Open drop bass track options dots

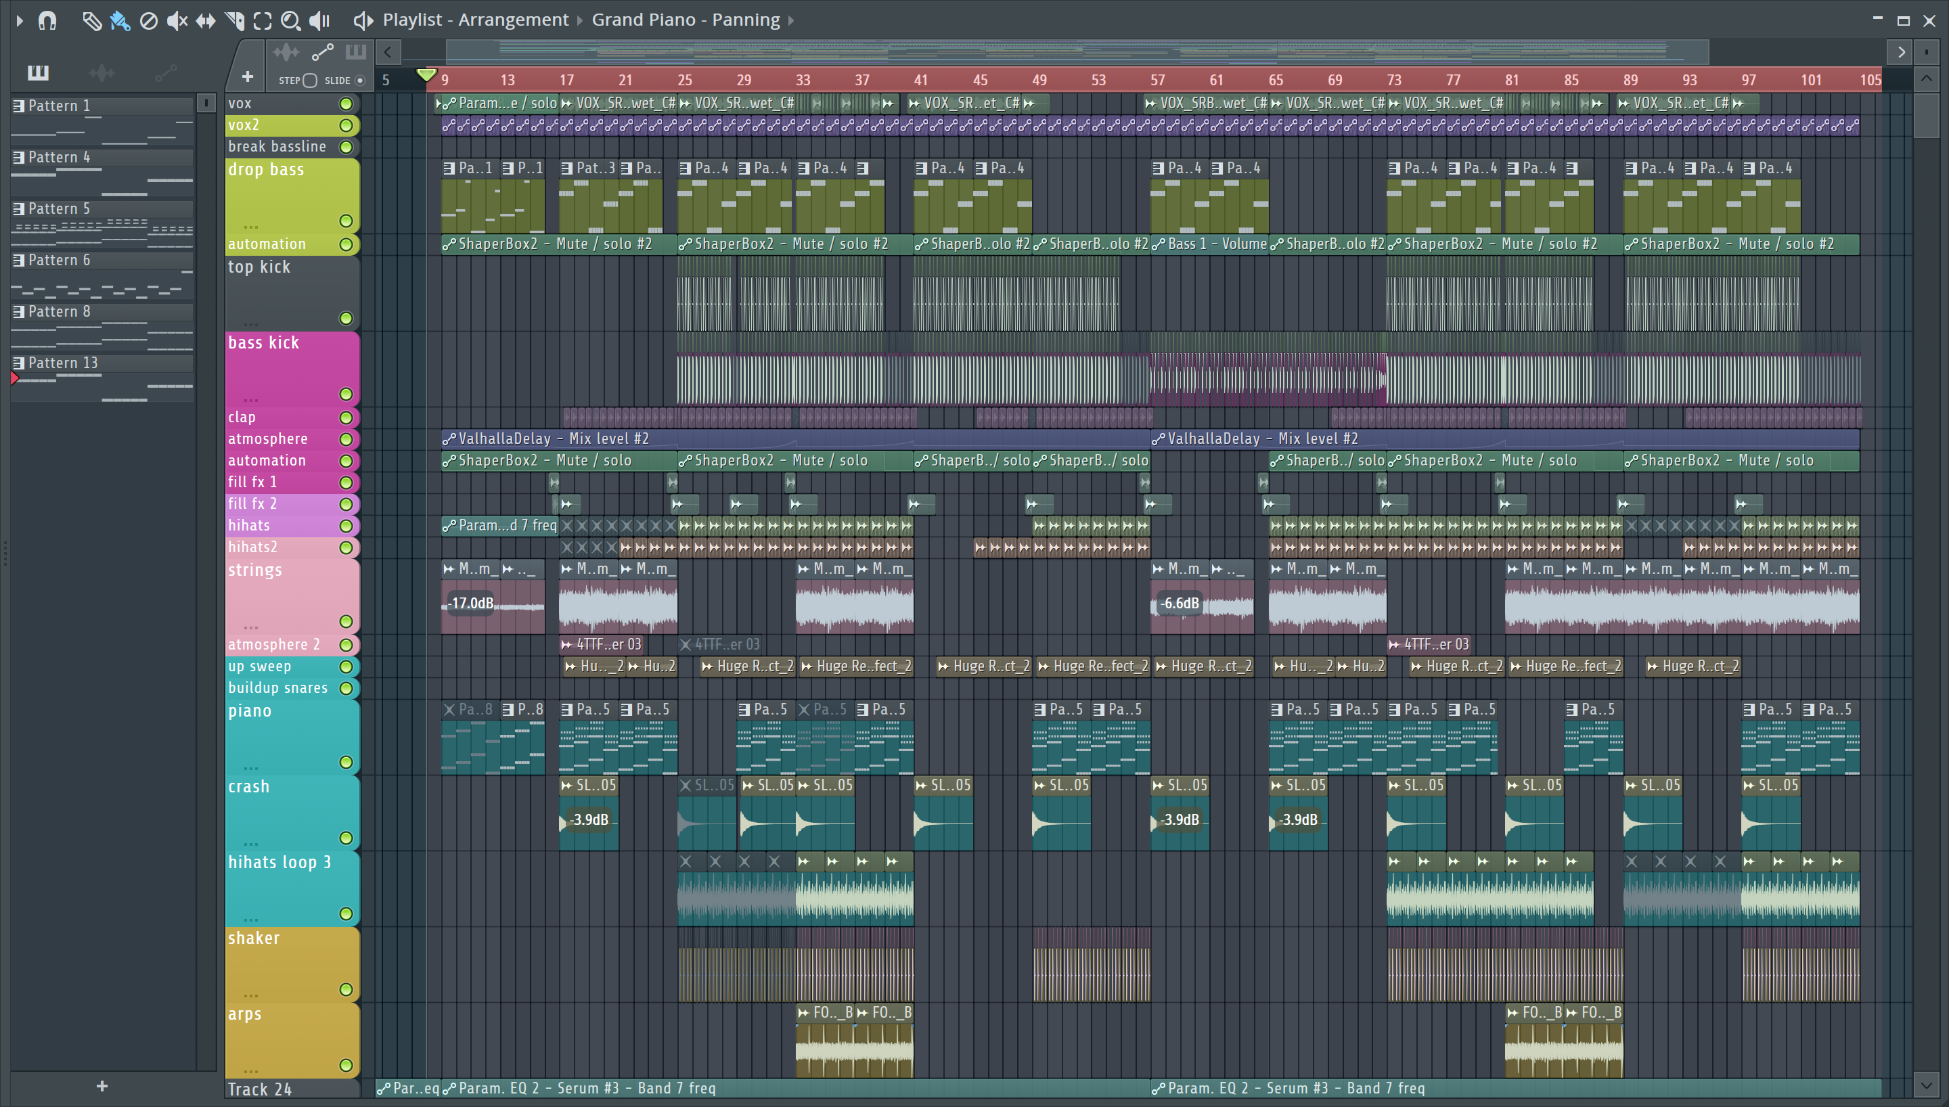click(x=251, y=227)
